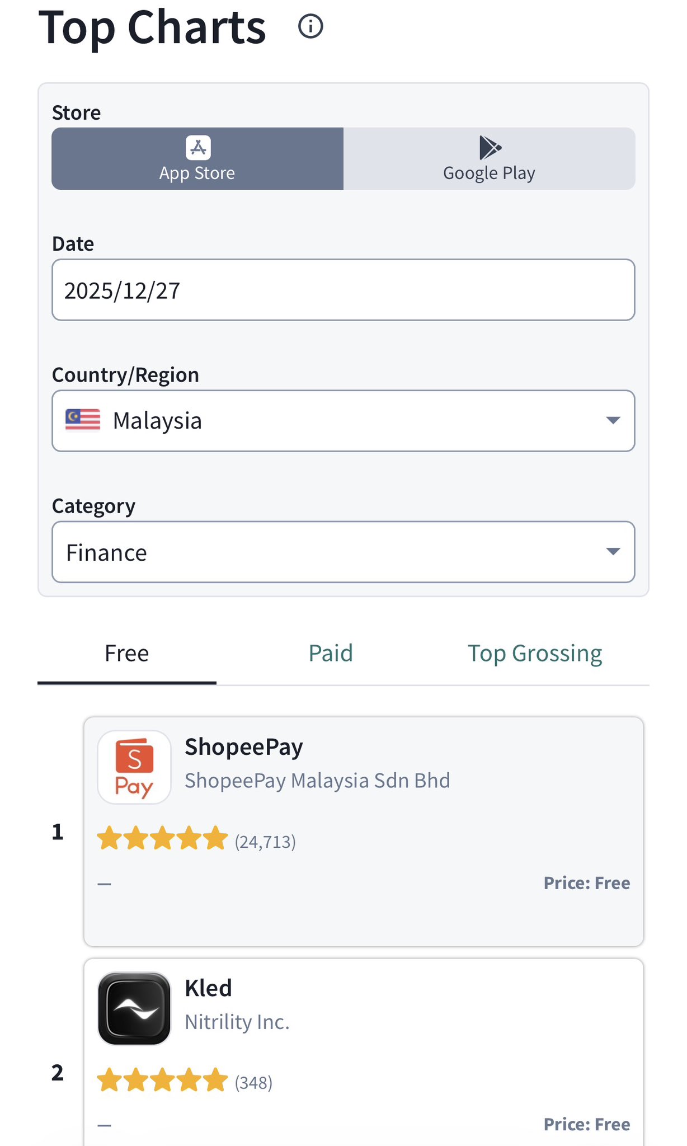The height and width of the screenshot is (1146, 687).
Task: Open the Finance category selector
Action: click(336, 552)
